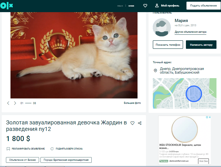Add listing to favorites via heart

pos(132,123)
